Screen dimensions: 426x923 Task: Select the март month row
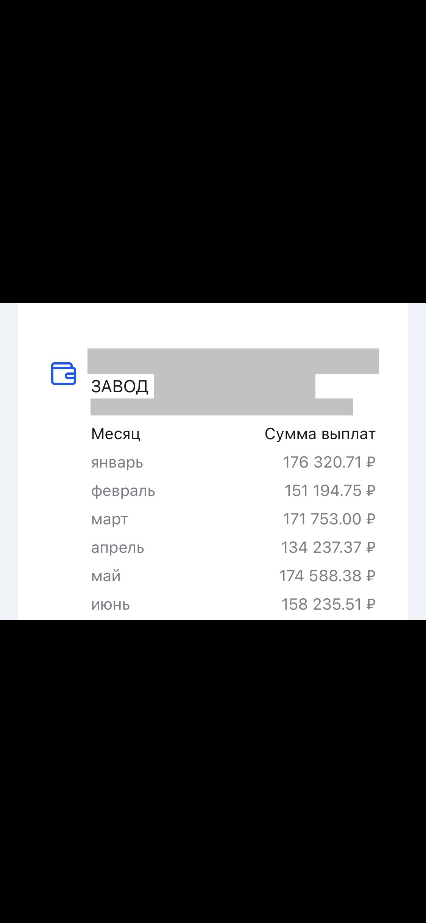coord(233,519)
